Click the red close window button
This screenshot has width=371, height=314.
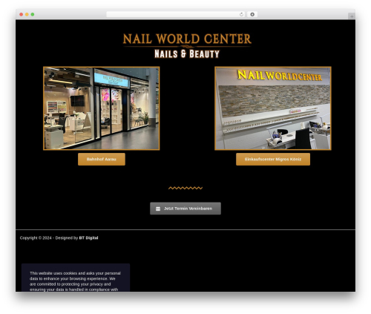[22, 14]
